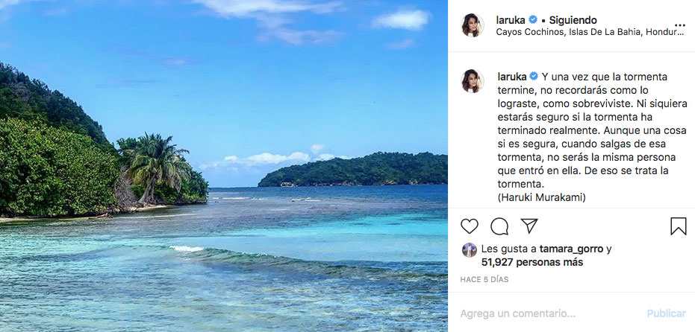Screen dimensions: 695x332
Task: Click the small liker avatar thumbnail
Action: tap(469, 250)
